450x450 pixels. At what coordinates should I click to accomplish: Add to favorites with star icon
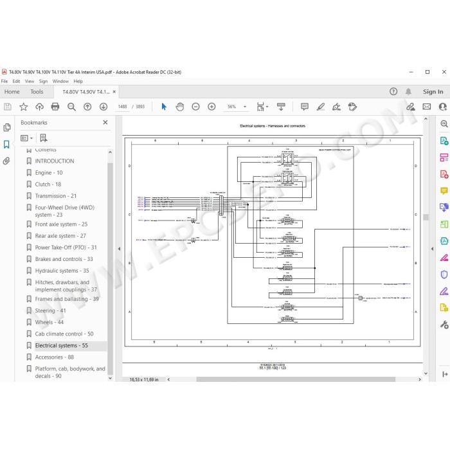pyautogui.click(x=24, y=107)
